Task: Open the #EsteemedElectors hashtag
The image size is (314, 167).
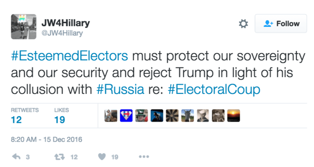Action: (70, 56)
